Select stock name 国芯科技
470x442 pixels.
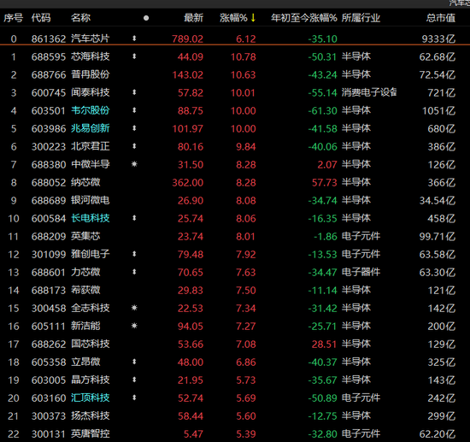[91, 344]
